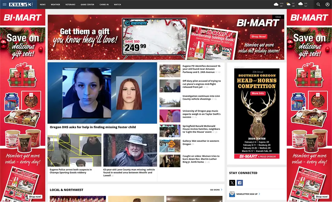Image resolution: width=332 pixels, height=202 pixels.
Task: Open Gallery: Wet weather in western Oregon
Action: [201, 142]
